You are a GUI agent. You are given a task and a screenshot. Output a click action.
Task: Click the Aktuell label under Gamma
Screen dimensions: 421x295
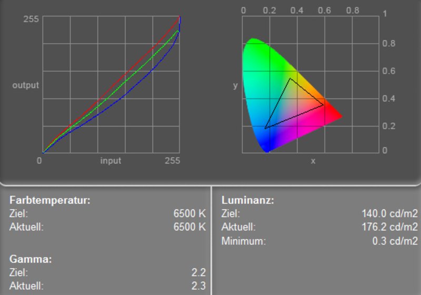point(26,286)
